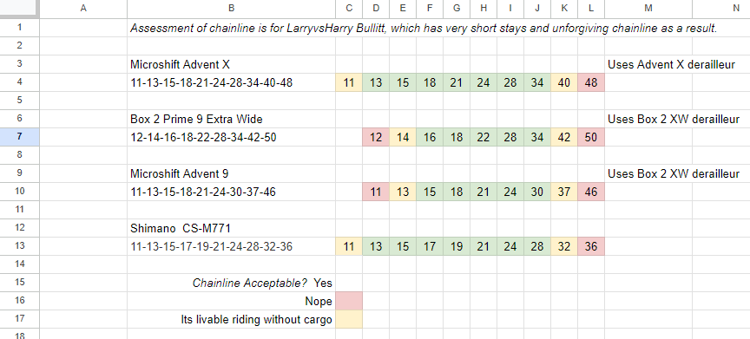Screen dimensions: 750x339
Task: Click the Uses Advent X derailleur cell
Action: (648, 64)
